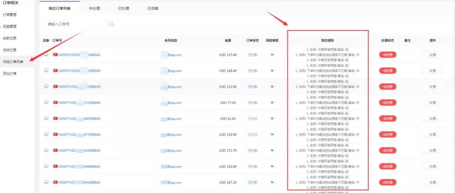Click the device icon in the USD 137.48 row

tap(46, 55)
